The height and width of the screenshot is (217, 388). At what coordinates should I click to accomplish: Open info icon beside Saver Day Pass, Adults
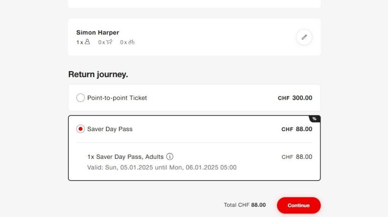pyautogui.click(x=170, y=157)
